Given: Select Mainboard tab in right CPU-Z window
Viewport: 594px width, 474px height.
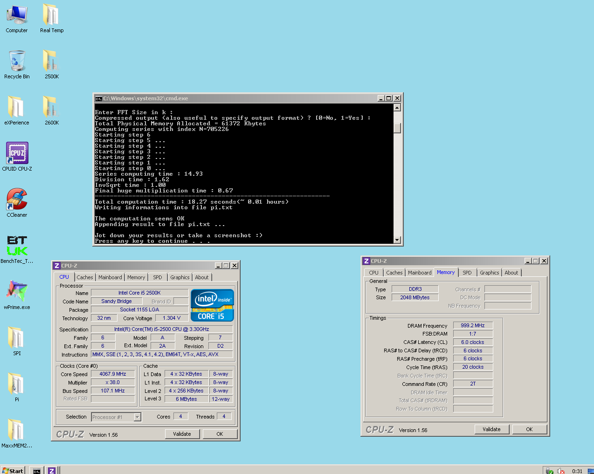Looking at the screenshot, I should 420,273.
